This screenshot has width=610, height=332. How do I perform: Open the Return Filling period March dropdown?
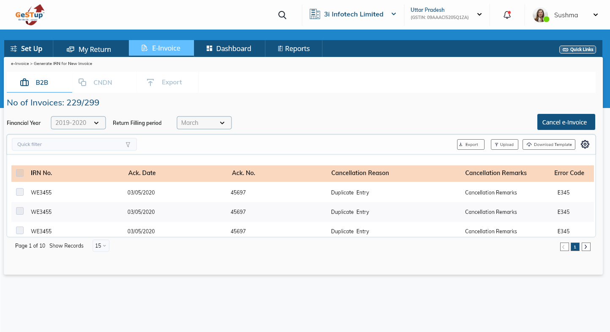(204, 123)
